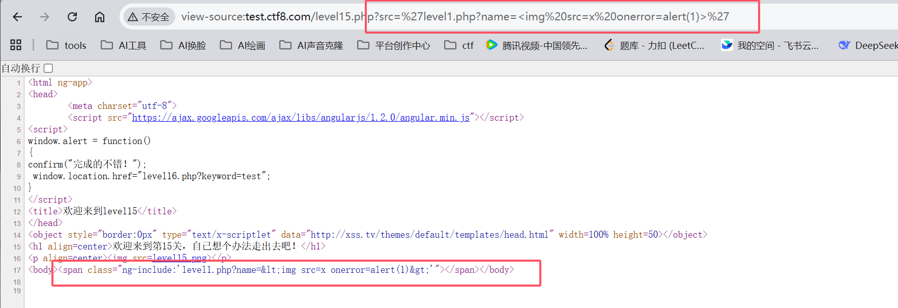Click line number 14 in the gutter
Viewport: 898px width, 308px height.
pyautogui.click(x=17, y=235)
